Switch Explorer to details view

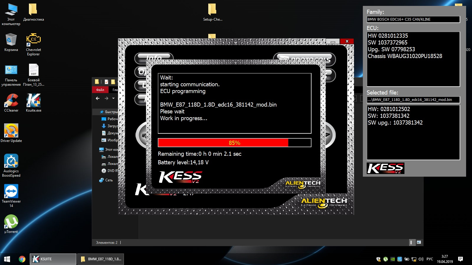pos(412,242)
